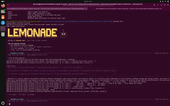Click the new tab button in terminal header

point(8,5)
